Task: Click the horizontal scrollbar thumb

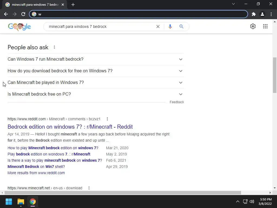Action: coord(123,193)
